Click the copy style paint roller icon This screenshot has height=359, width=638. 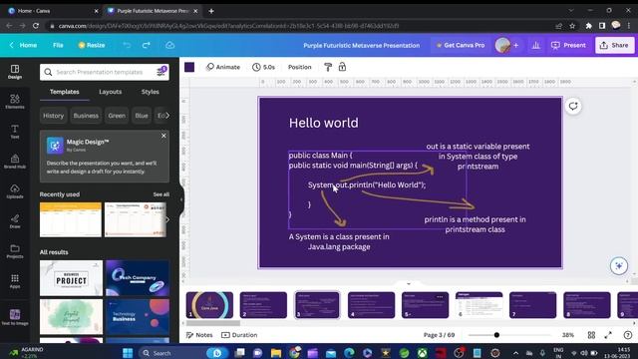328,67
